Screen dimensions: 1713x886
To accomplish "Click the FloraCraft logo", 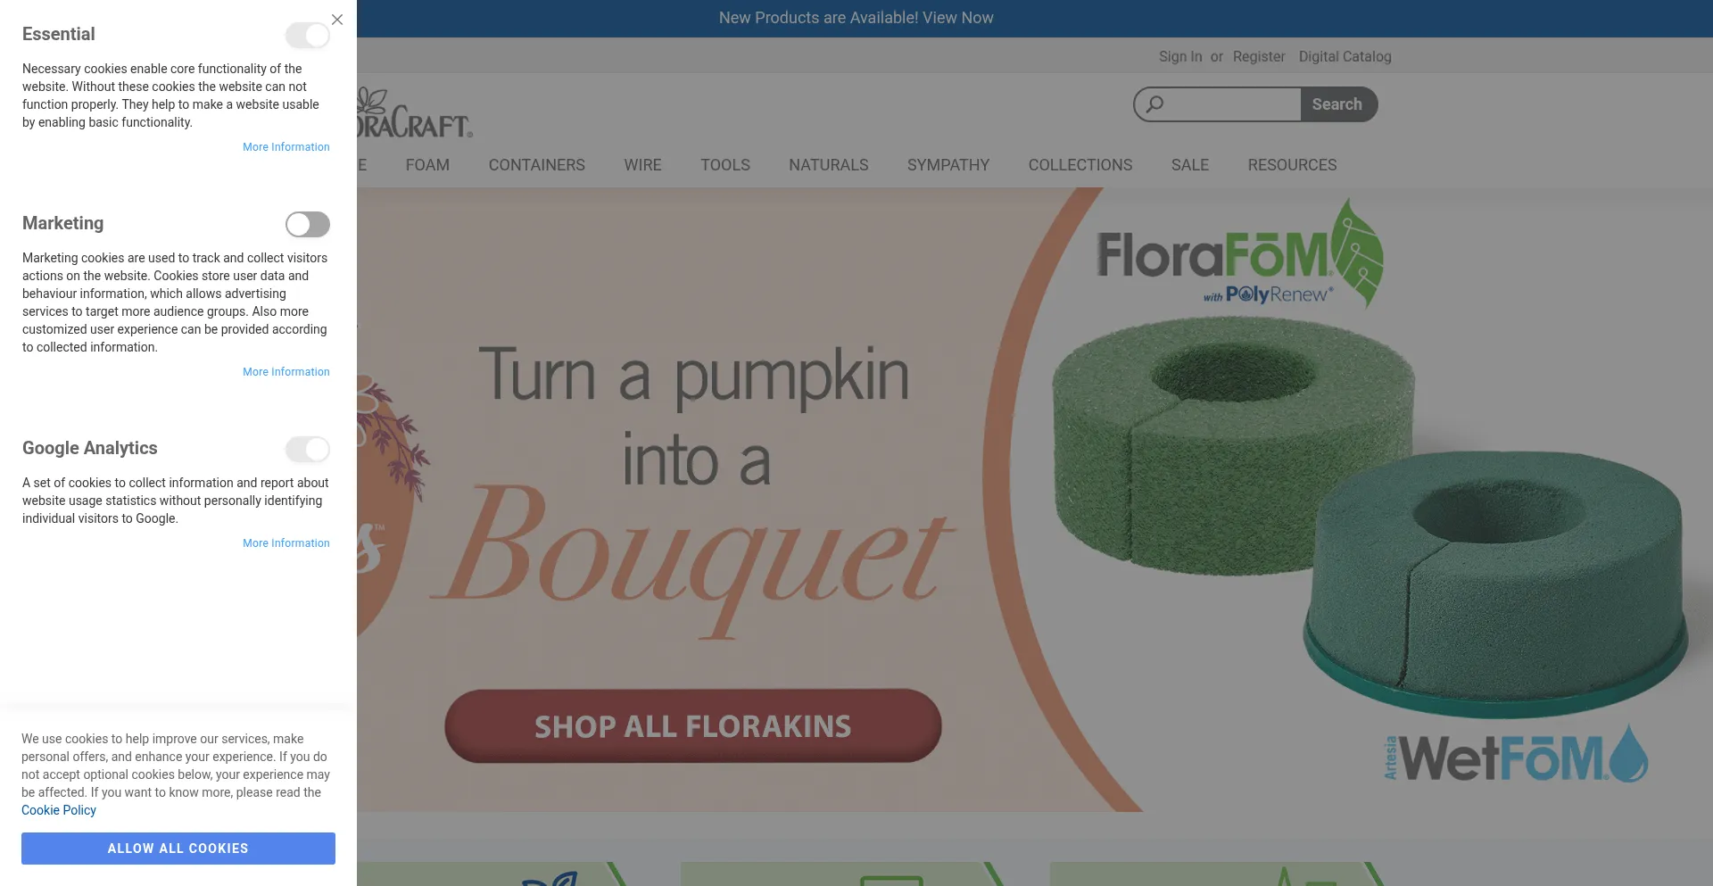I will (415, 113).
